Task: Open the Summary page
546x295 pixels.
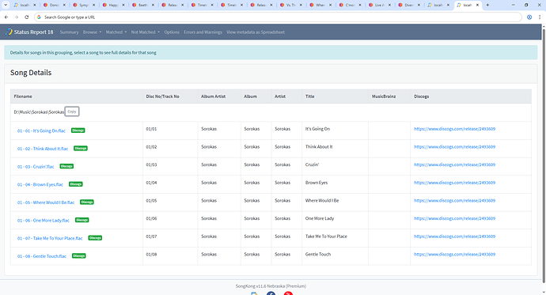Action: click(x=70, y=32)
